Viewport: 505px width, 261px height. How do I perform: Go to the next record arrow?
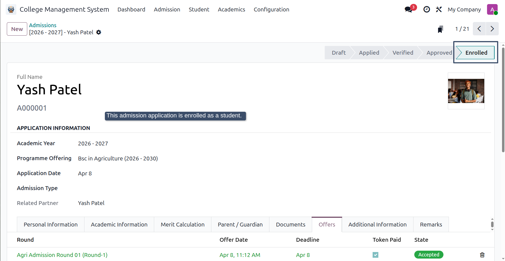click(492, 29)
